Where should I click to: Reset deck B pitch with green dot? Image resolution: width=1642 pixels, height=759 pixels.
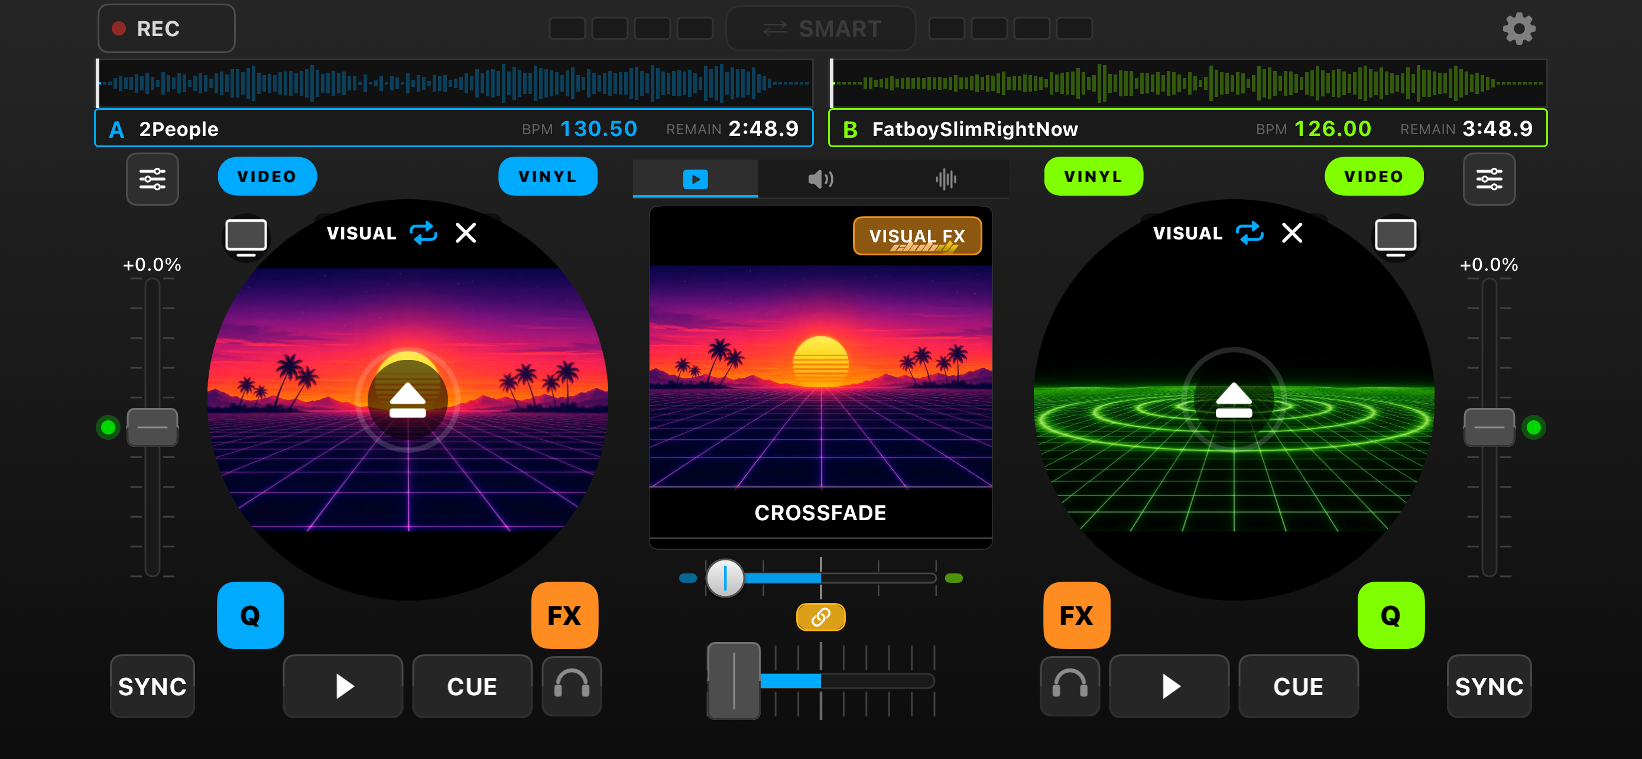[x=1534, y=427]
